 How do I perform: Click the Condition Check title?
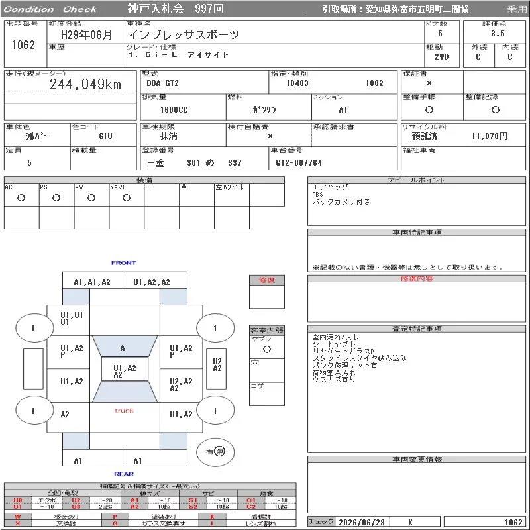tap(50, 9)
